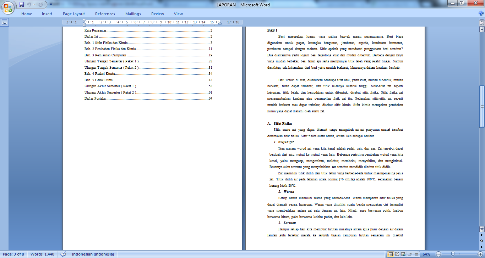
Task: Click the Kata Pengantar contents entry
Action: tap(148, 31)
